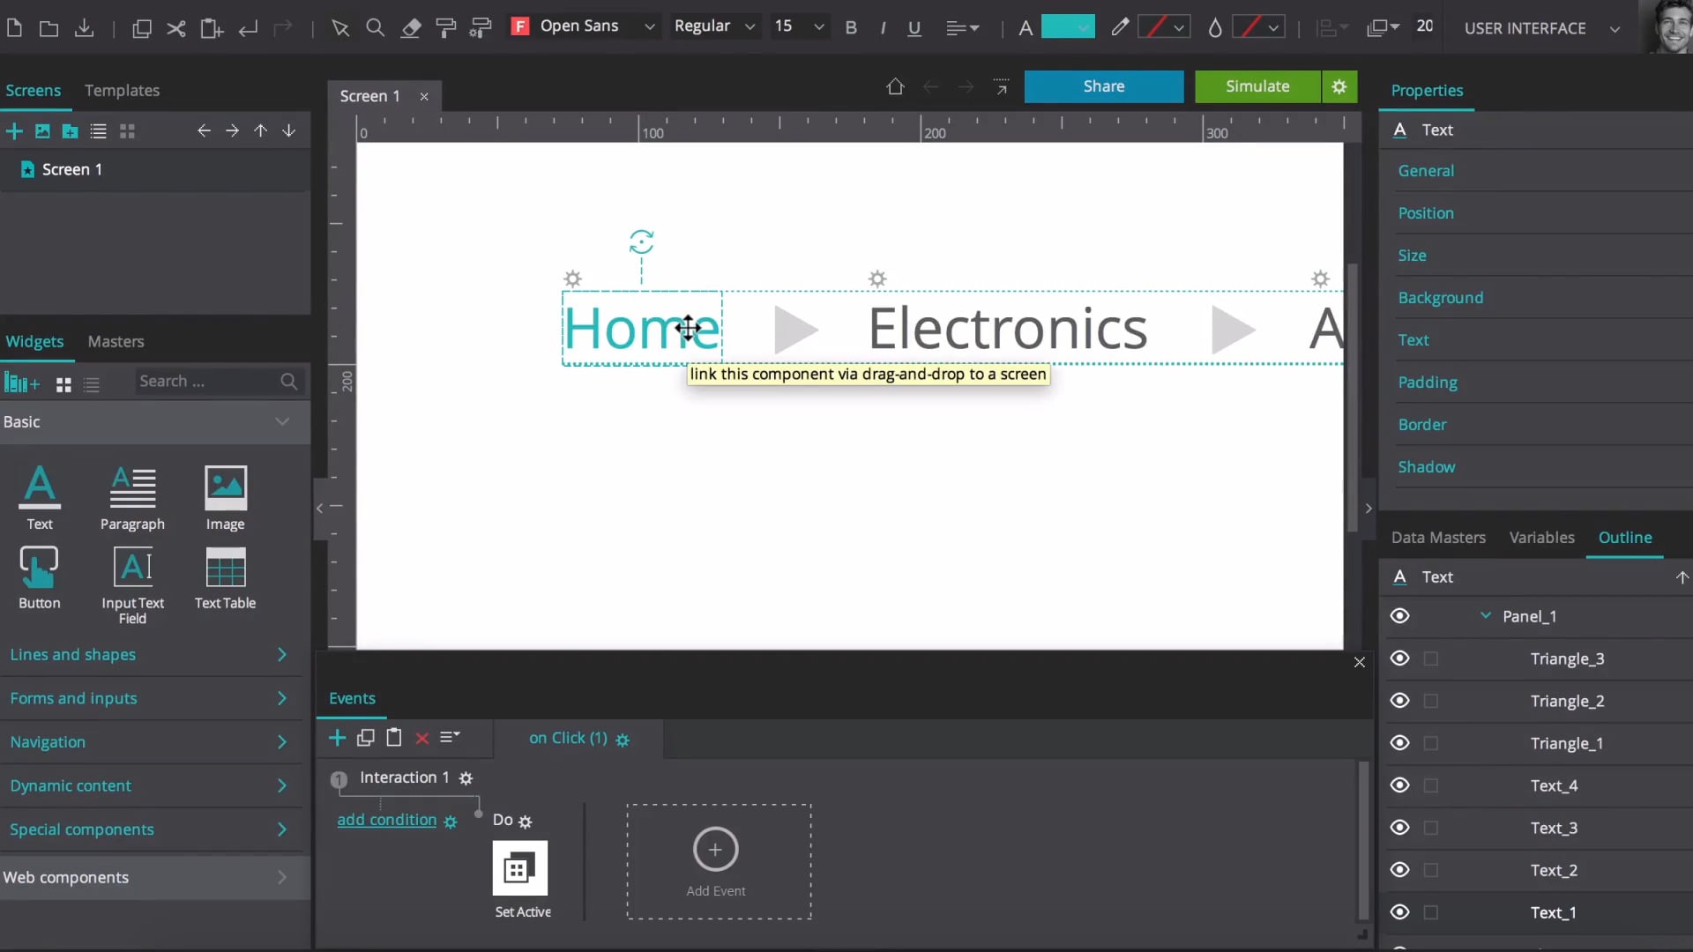Click the add condition link
This screenshot has height=952, width=1693.
click(387, 820)
